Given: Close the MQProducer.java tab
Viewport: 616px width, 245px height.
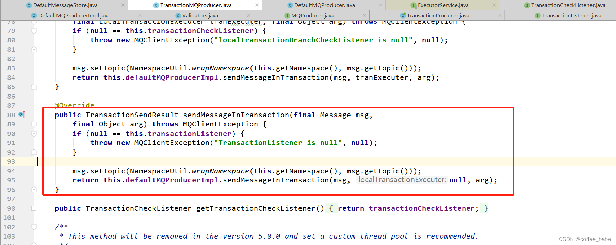Looking at the screenshot, I should point(364,15).
